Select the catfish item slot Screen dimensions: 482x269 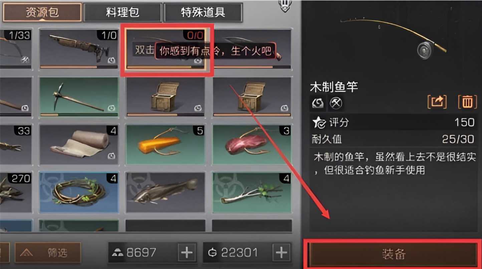coord(165,193)
